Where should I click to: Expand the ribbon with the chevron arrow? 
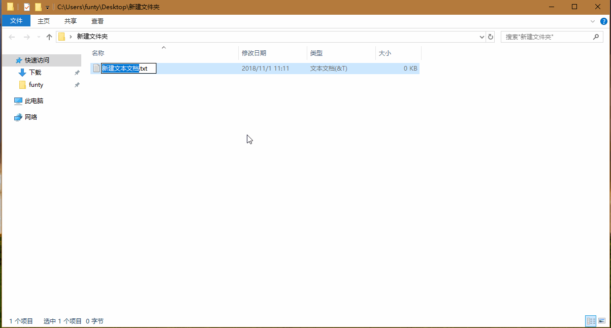coord(593,21)
